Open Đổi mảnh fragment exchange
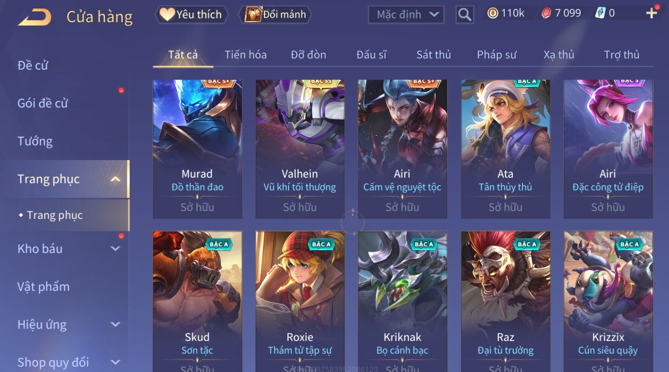 [275, 15]
